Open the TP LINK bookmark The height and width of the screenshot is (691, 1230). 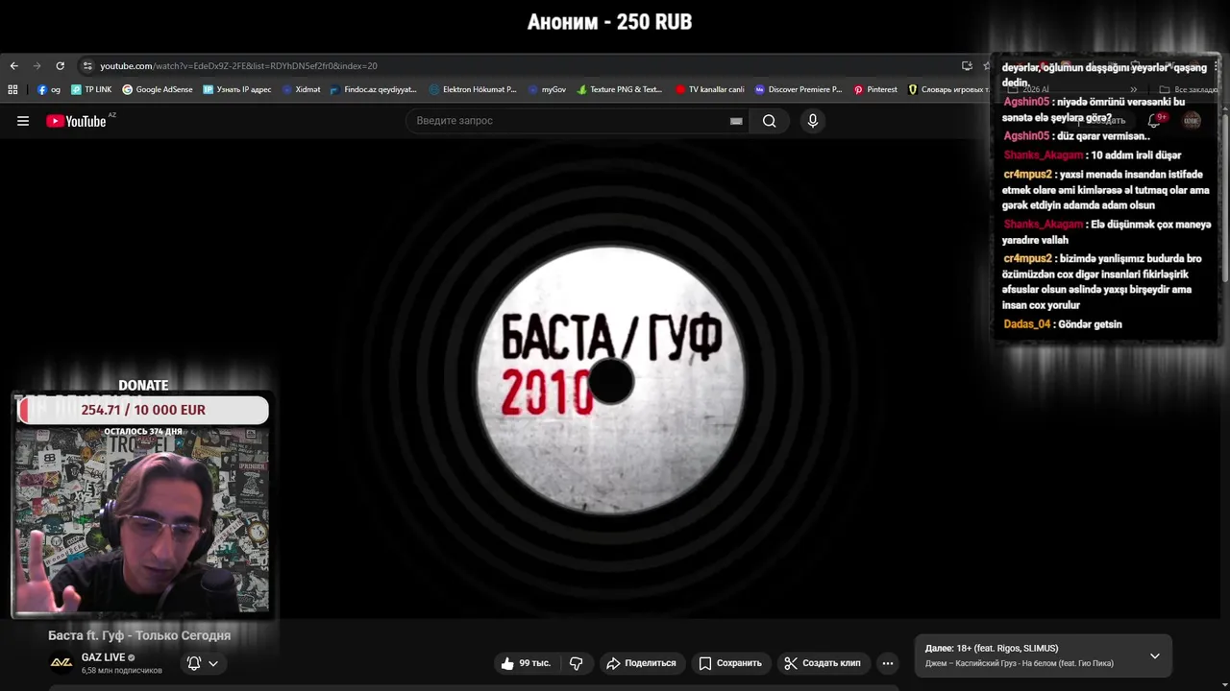(91, 89)
